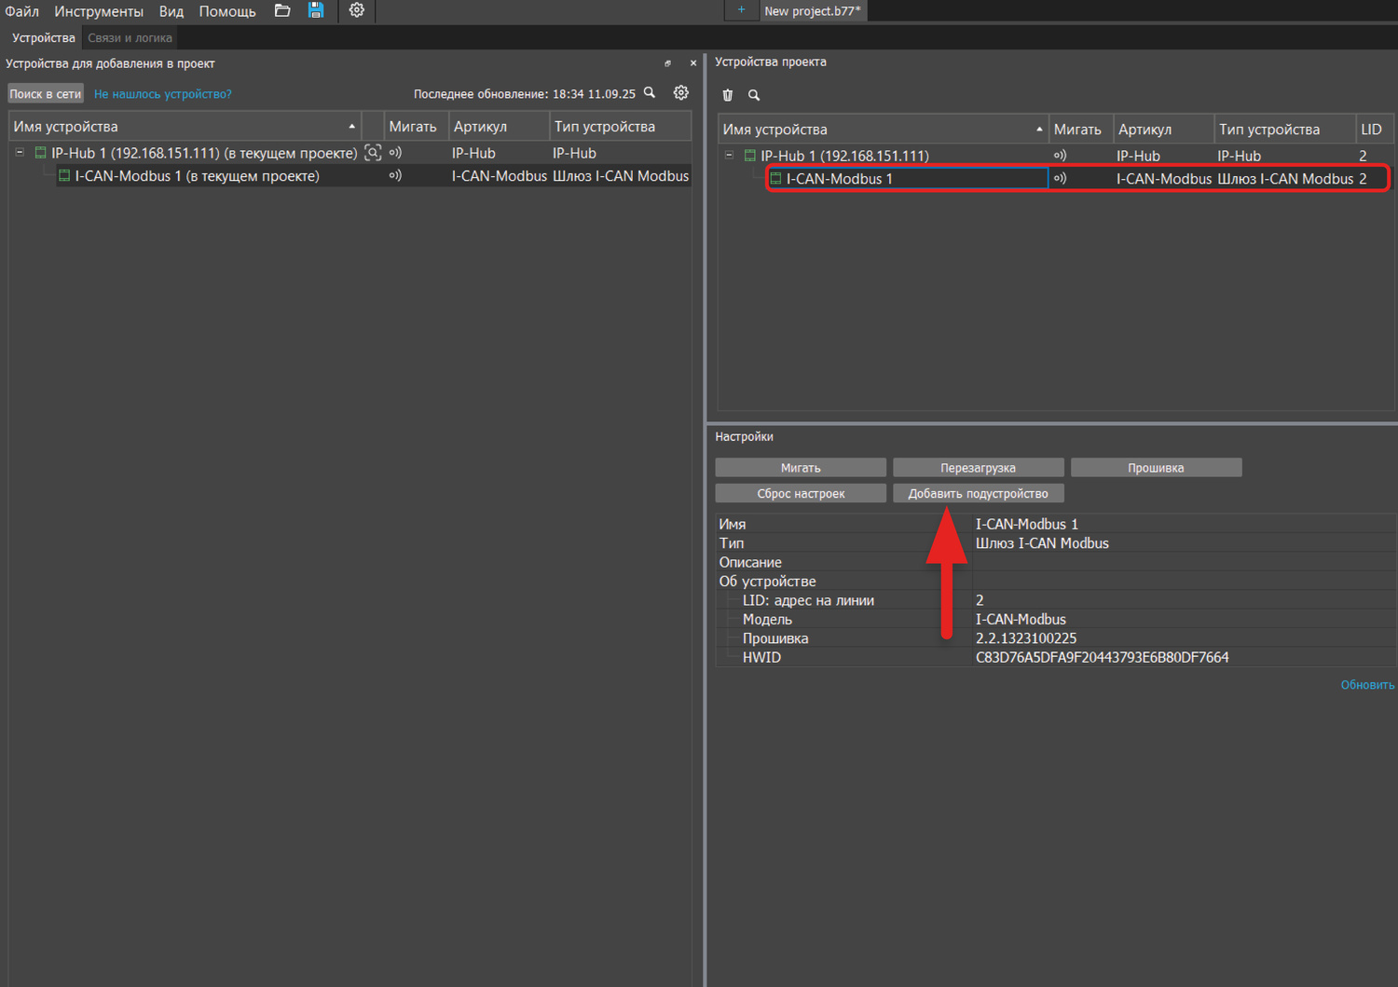Collapse IP-Hub 1 in available devices tree
Screen dimensions: 1398x987
(20, 152)
